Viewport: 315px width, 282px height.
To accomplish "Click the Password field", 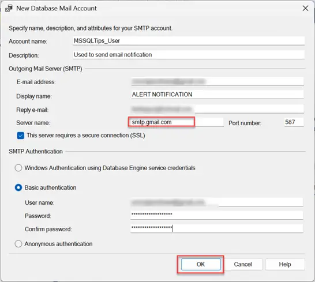I will [x=217, y=215].
